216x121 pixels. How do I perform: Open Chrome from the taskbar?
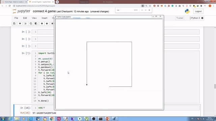(x=52, y=119)
